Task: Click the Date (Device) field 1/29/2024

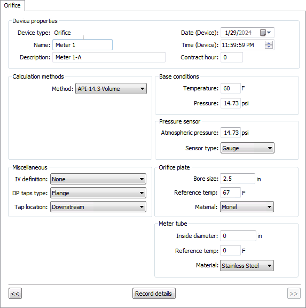Action: coord(247,33)
